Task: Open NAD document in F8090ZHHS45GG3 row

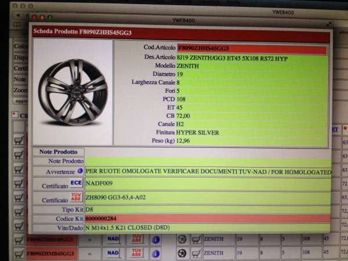Action: tap(114, 239)
